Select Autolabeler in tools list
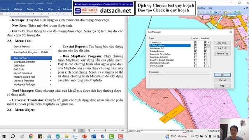This screenshot has width=249, height=140. tap(155, 48)
